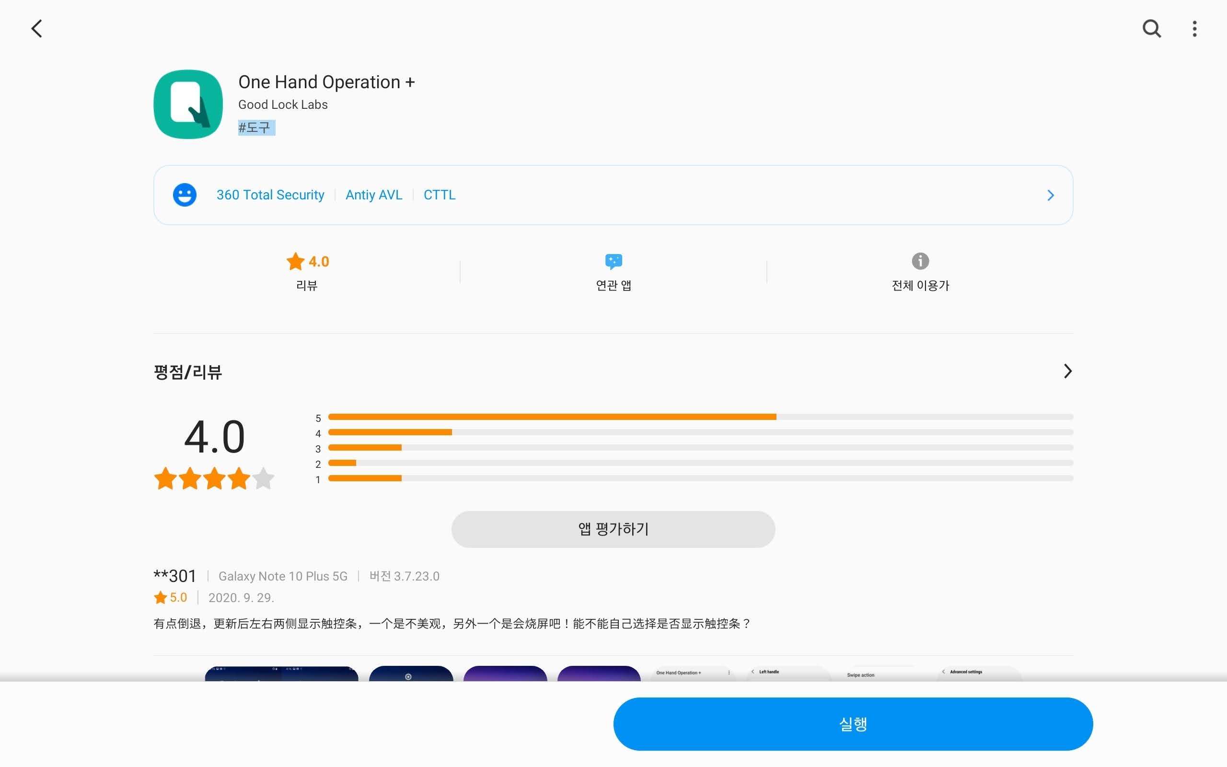Image resolution: width=1227 pixels, height=767 pixels.
Task: Open search with the magnifier icon
Action: [x=1151, y=29]
